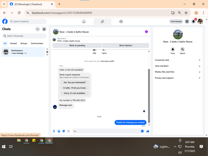
Task: Choose a GIF icon
Action: tap(69, 131)
